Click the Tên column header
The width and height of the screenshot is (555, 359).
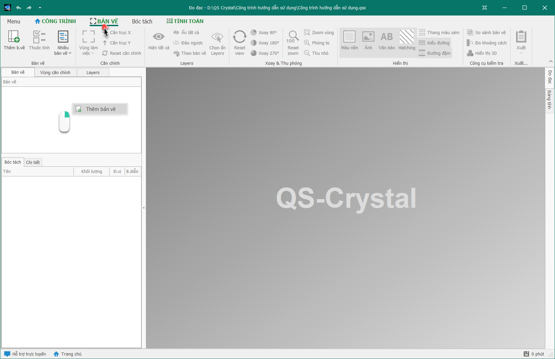coord(38,171)
